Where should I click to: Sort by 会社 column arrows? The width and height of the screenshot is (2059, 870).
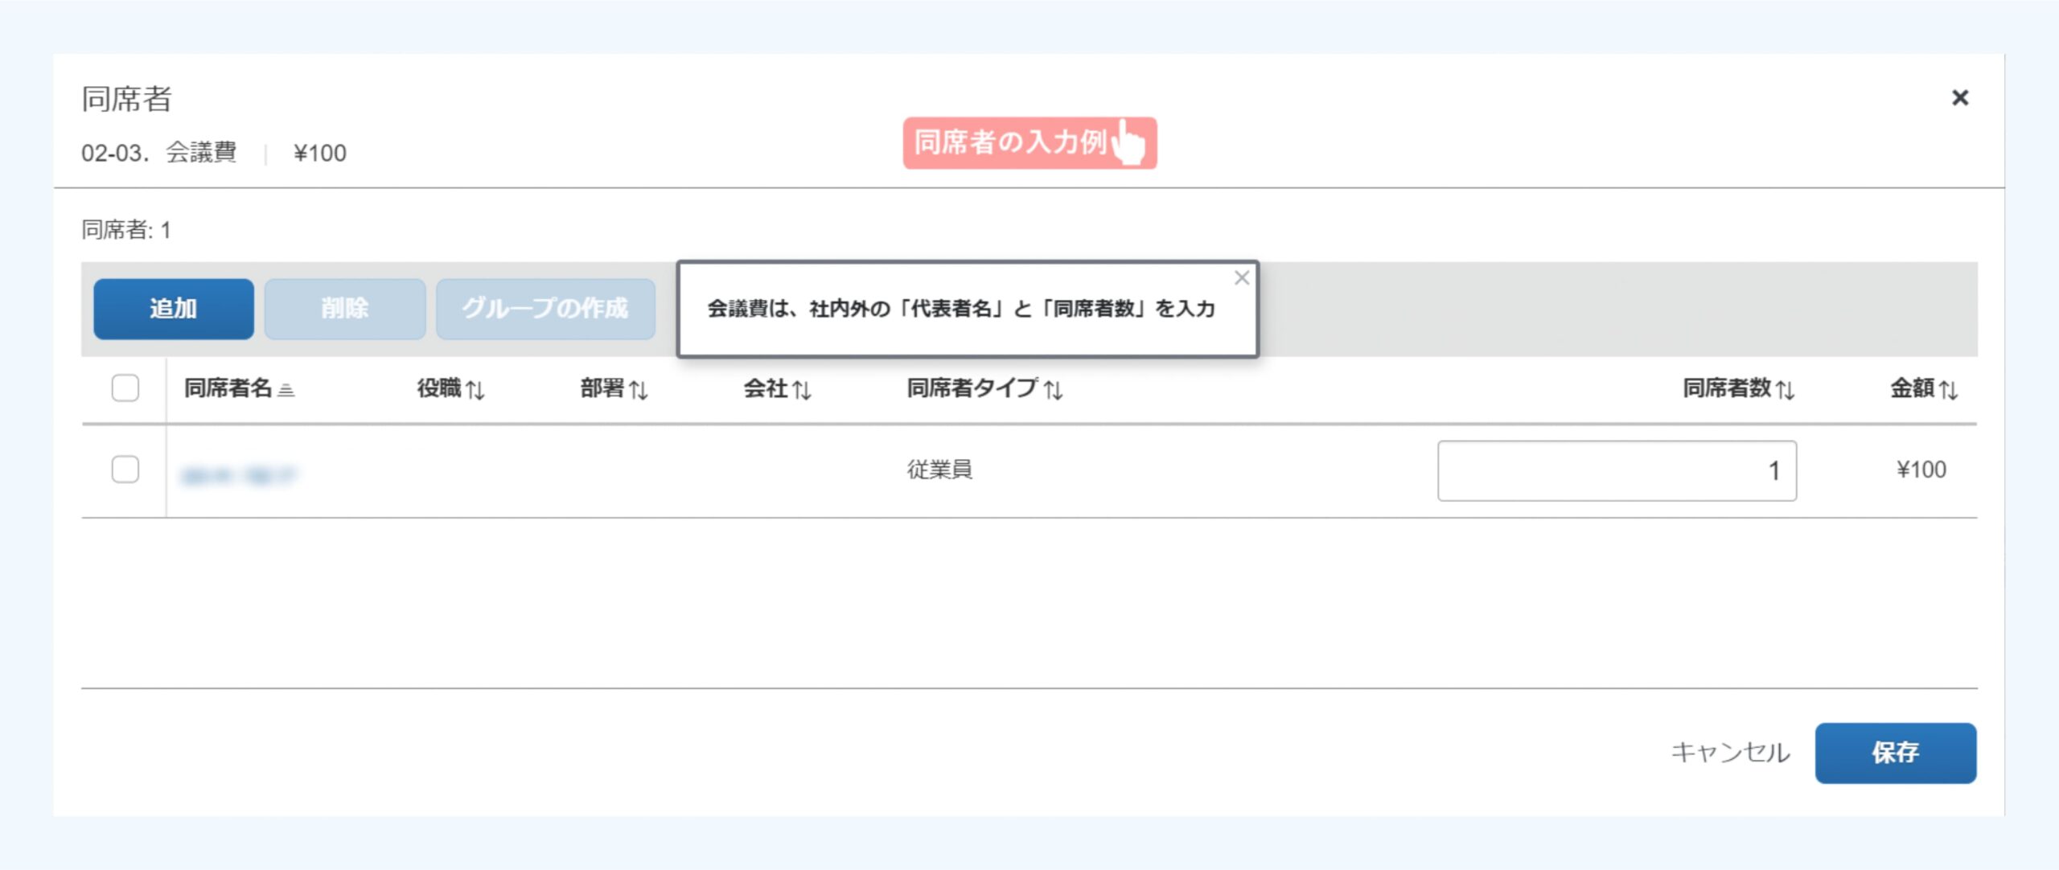point(802,390)
